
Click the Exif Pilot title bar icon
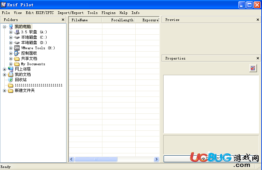tap(3, 5)
